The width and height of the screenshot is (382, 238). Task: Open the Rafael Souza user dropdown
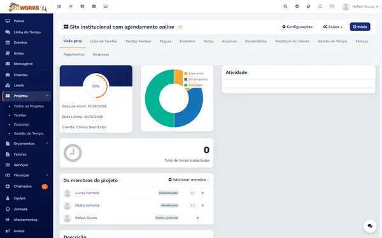[360, 6]
